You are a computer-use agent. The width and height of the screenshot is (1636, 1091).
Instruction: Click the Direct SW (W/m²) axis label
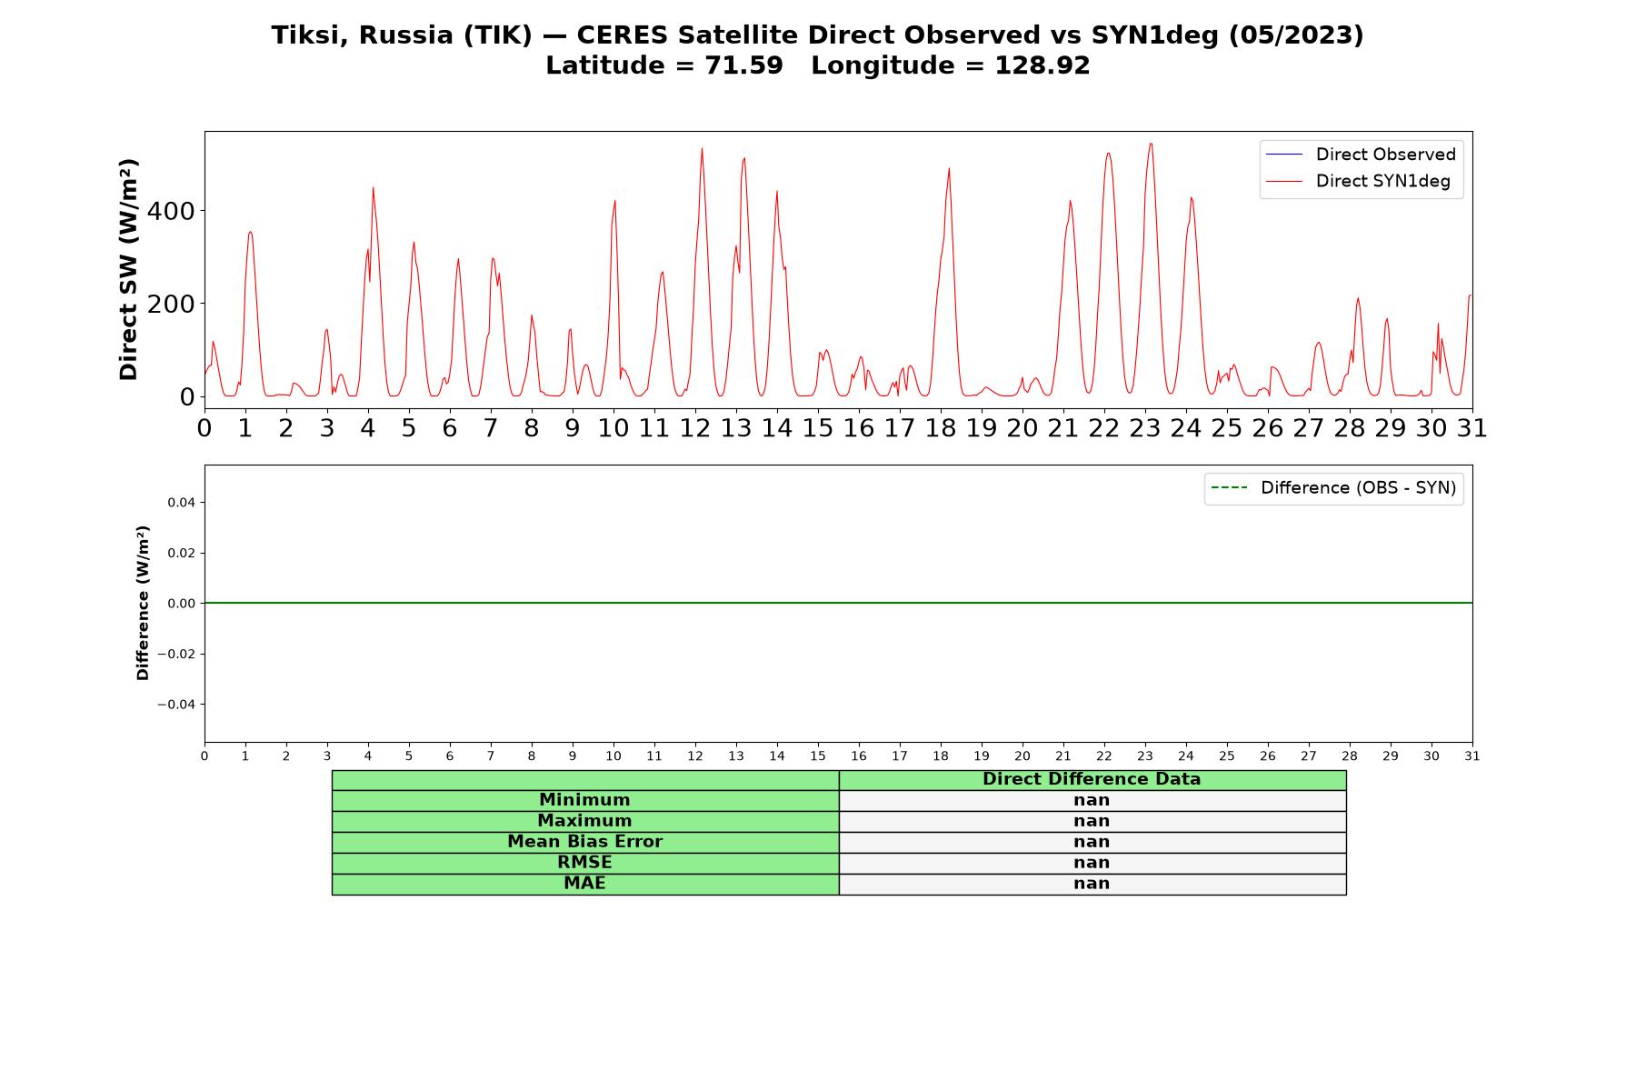click(128, 270)
